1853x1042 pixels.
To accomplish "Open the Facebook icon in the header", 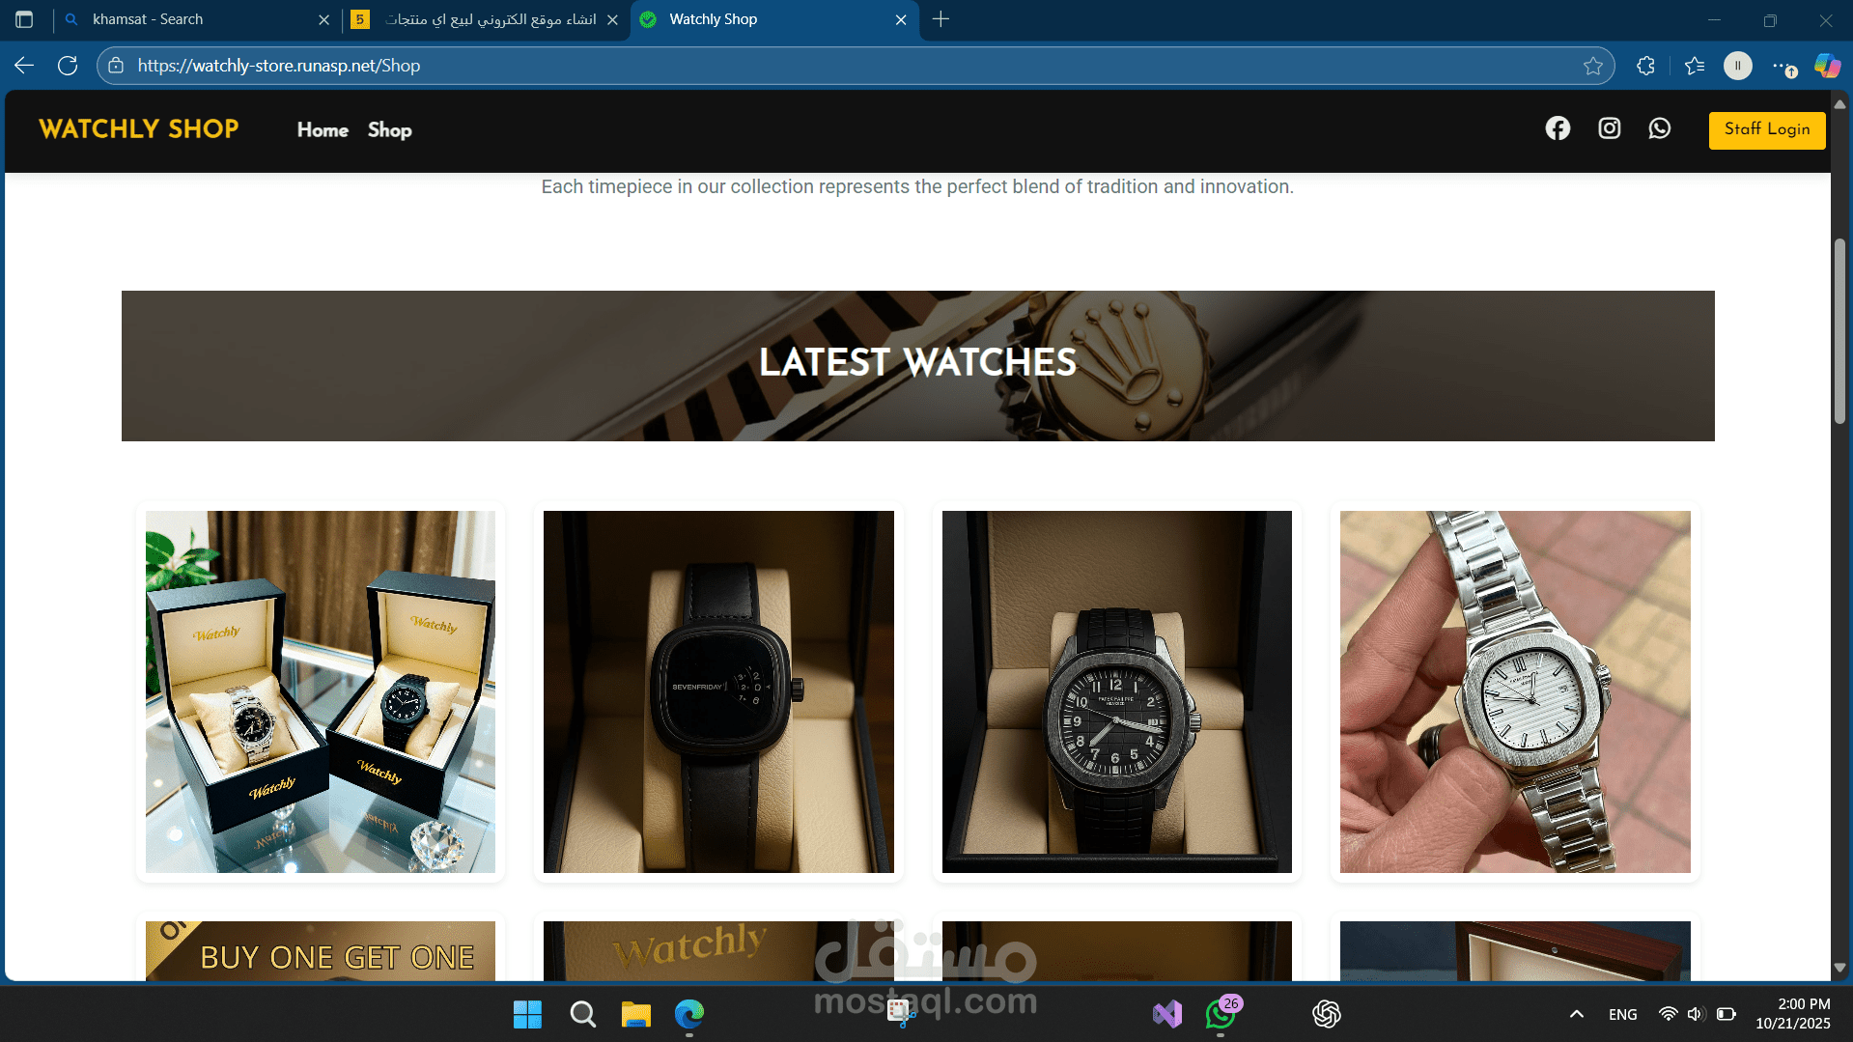I will 1558,128.
